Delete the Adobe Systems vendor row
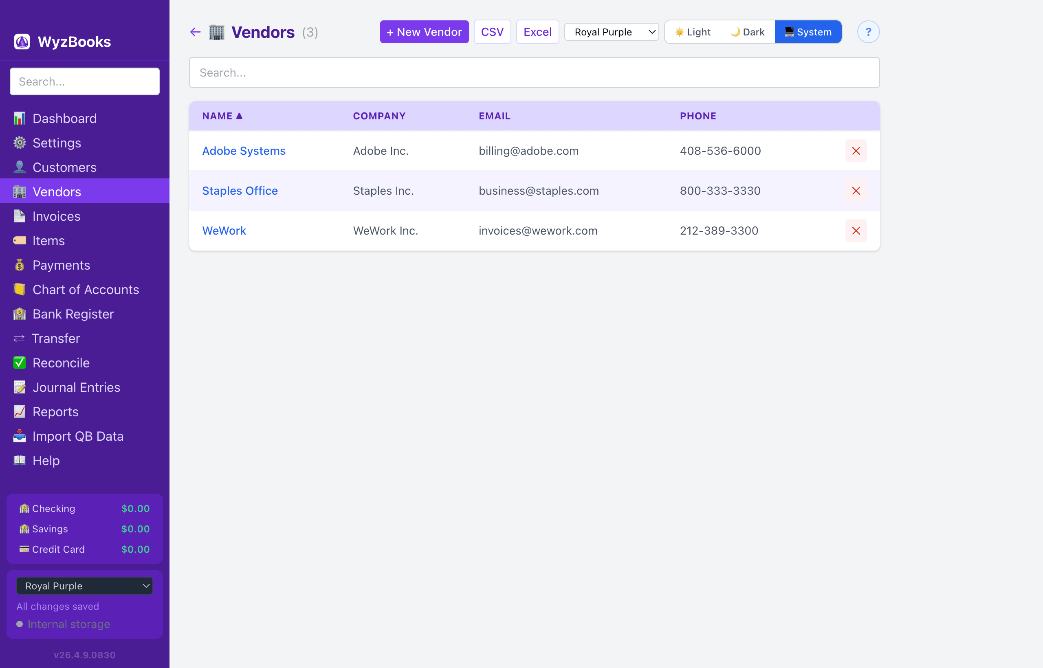 [x=856, y=151]
